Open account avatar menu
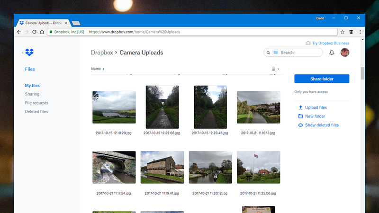 345,53
